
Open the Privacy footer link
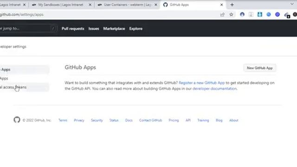(79, 120)
